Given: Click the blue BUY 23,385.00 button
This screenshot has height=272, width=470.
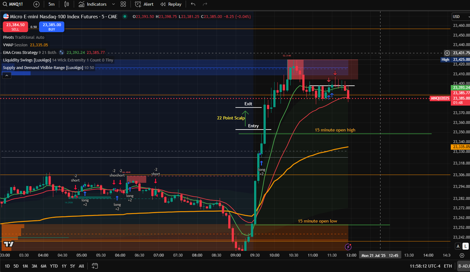Looking at the screenshot, I should (x=52, y=27).
